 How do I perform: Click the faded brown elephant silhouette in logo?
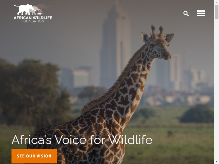[44, 7]
